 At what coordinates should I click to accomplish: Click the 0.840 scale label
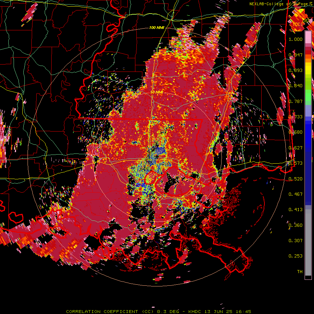click(296, 86)
